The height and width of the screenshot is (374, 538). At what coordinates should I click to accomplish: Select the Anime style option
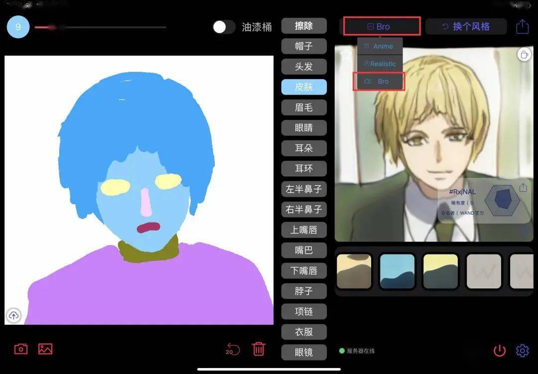(380, 46)
